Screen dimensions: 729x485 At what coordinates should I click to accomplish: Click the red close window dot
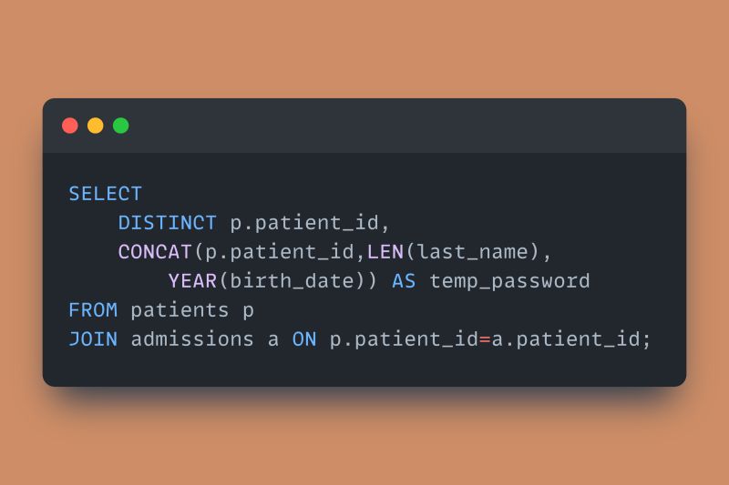click(70, 126)
